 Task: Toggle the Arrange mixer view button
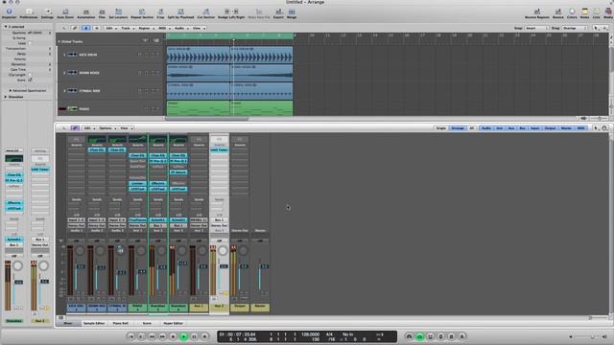[x=458, y=128]
